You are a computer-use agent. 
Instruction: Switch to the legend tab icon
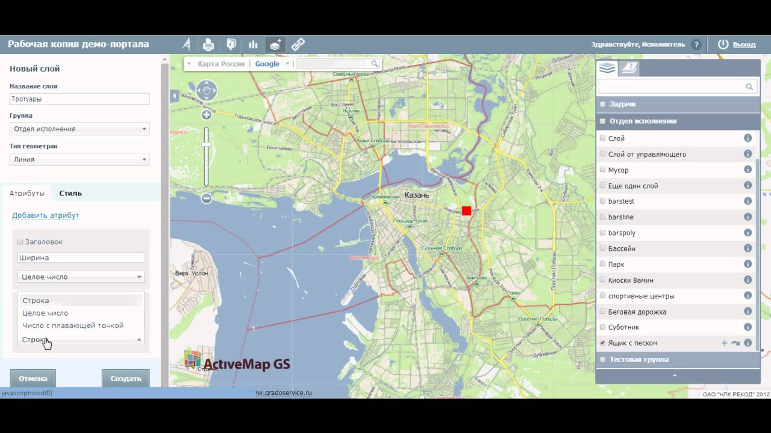point(629,68)
